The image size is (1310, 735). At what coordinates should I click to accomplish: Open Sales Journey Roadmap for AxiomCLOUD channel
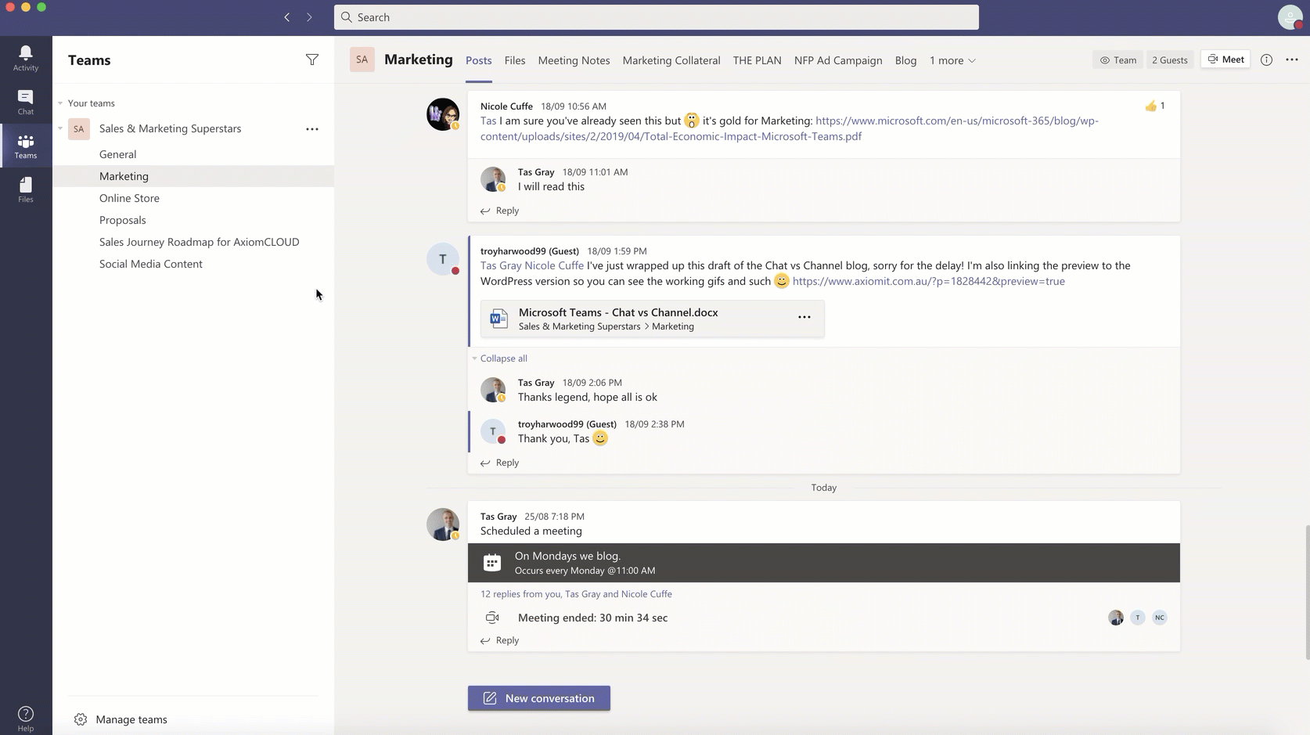(193, 242)
